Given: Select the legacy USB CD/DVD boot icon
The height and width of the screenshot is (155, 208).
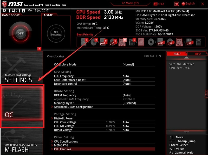Looking at the screenshot, I should tap(170, 42).
